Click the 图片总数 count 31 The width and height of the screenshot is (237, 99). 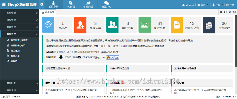160,23
